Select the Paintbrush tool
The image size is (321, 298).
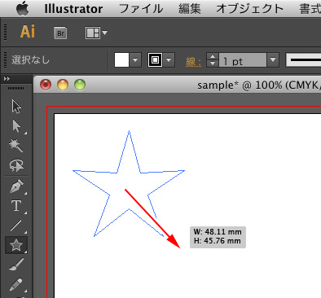point(16,265)
